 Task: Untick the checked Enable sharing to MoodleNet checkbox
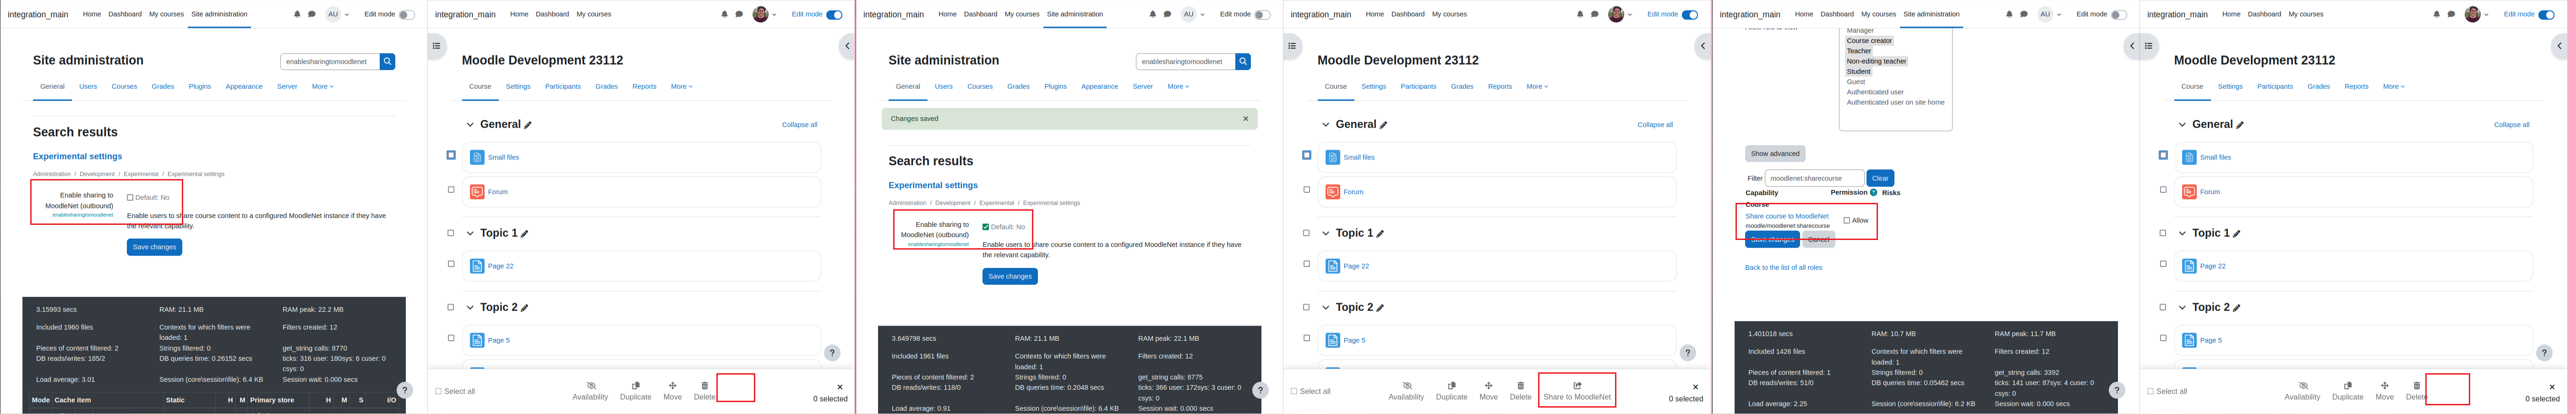pyautogui.click(x=986, y=227)
